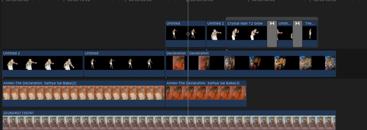The image size is (367, 130).
Task: Select the short first Decleration clip
Action: 177,64
